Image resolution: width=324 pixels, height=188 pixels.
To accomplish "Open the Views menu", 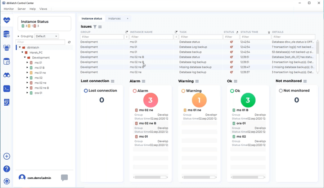I will (43, 9).
